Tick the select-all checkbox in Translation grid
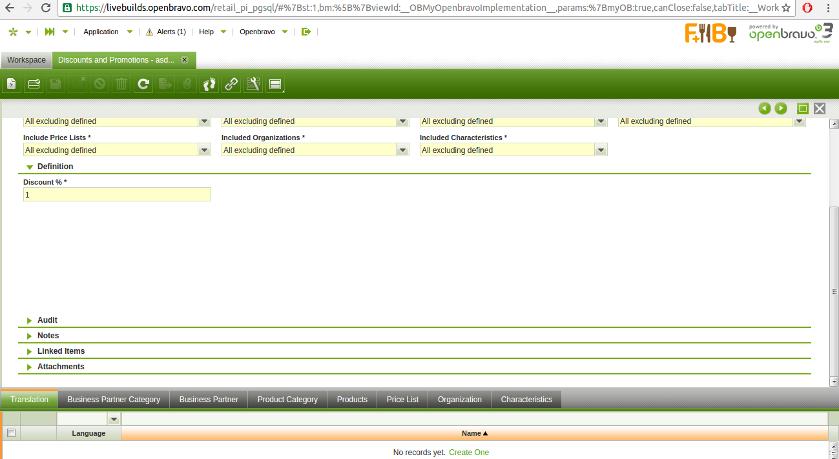Image resolution: width=839 pixels, height=459 pixels. click(11, 433)
